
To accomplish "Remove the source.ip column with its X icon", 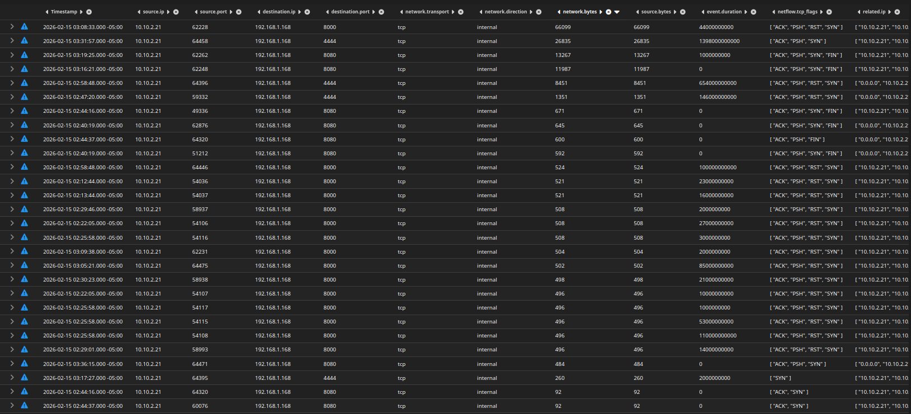I will click(x=176, y=12).
